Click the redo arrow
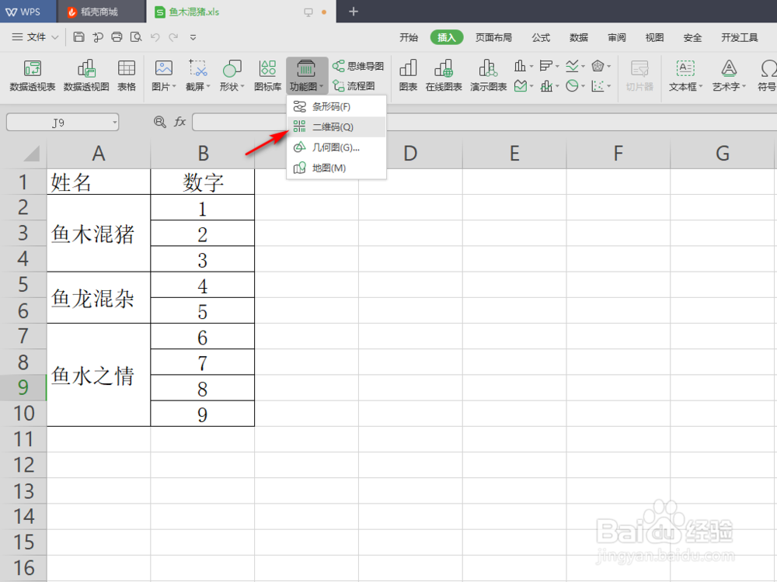This screenshot has width=777, height=582. pyautogui.click(x=173, y=37)
